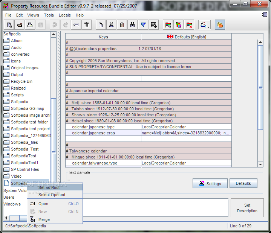This screenshot has width=271, height=233.
Task: Open the File menu
Action: click(8, 15)
